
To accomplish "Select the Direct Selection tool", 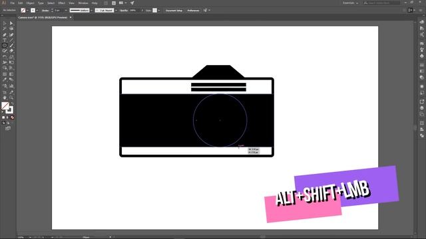I will pyautogui.click(x=11, y=23).
